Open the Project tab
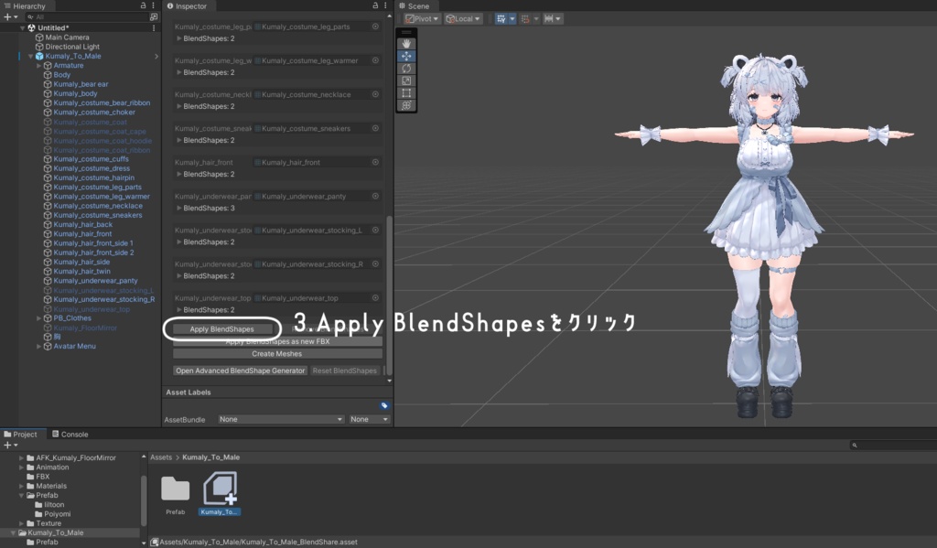 (21, 435)
